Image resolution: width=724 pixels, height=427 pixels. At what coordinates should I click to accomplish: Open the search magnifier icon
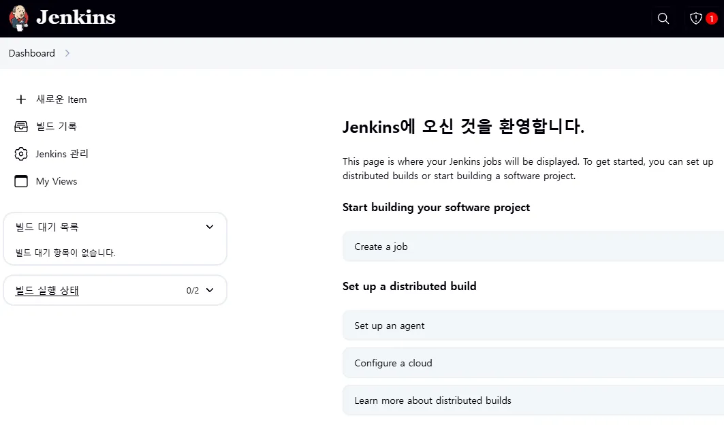click(663, 18)
